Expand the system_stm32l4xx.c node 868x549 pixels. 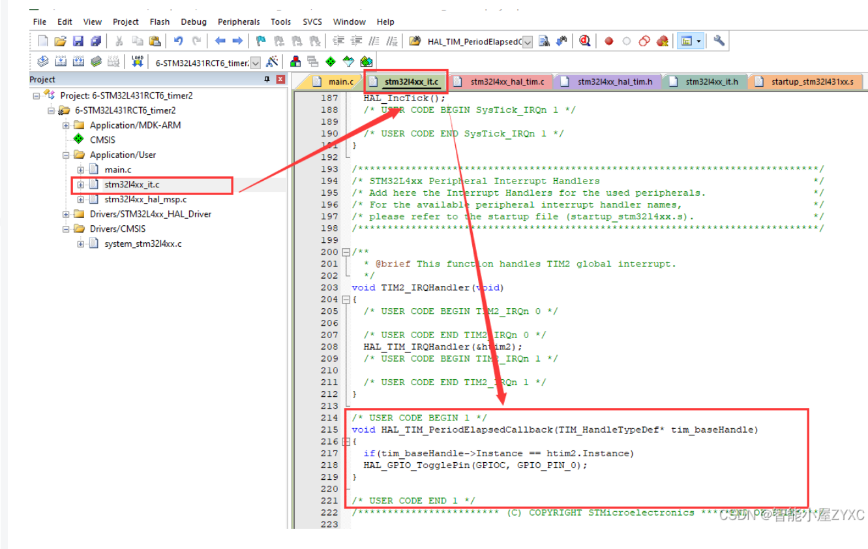81,244
